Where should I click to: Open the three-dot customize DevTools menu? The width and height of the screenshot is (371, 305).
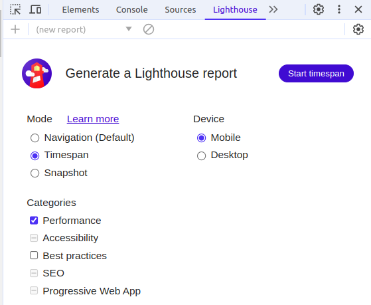pyautogui.click(x=339, y=10)
